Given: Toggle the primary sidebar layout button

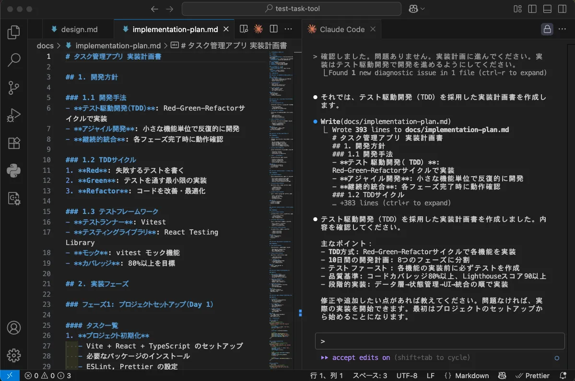Looking at the screenshot, I should click(532, 9).
